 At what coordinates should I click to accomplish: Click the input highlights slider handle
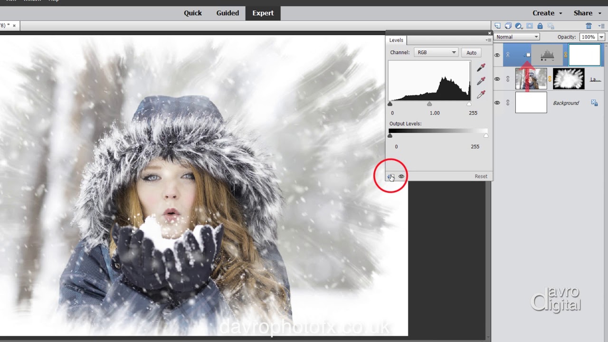coord(469,104)
